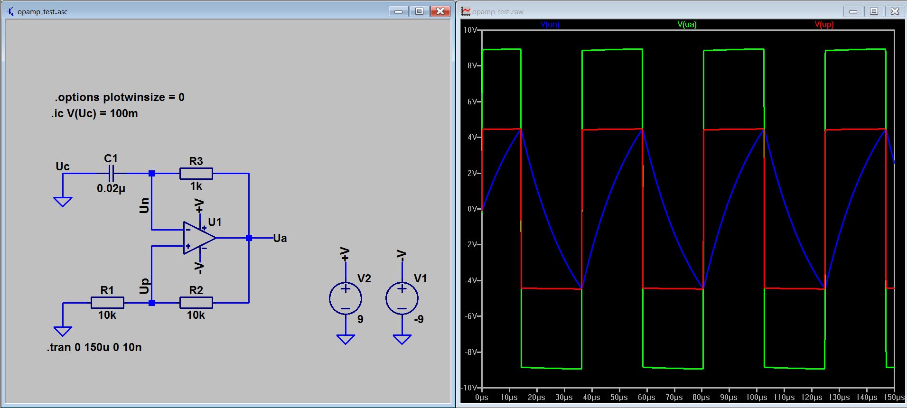907x408 pixels.
Task: Click the opamp_test.raw window title
Action: 498,12
